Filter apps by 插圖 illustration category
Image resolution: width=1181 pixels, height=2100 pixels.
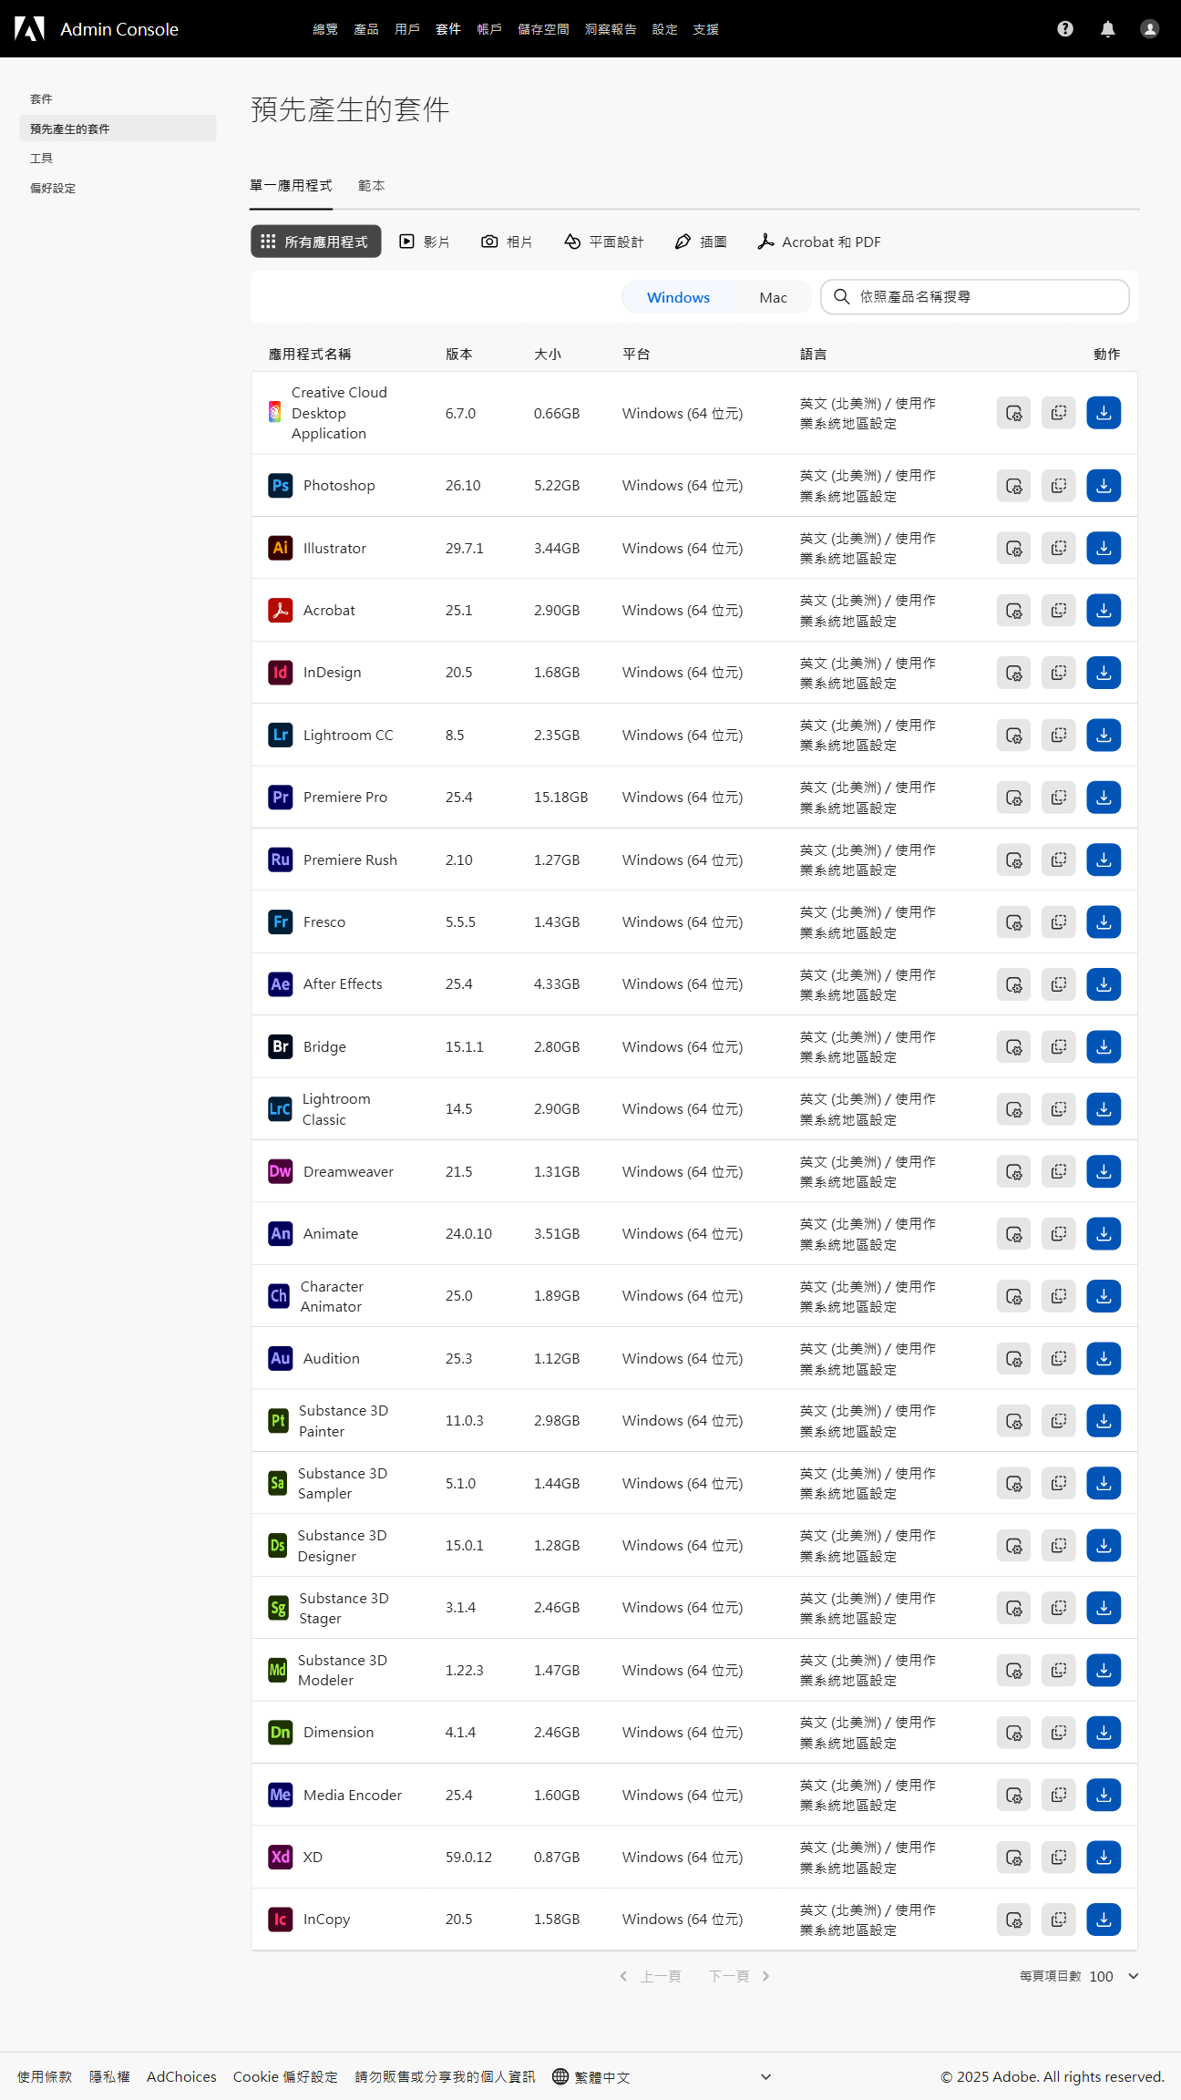coord(701,242)
